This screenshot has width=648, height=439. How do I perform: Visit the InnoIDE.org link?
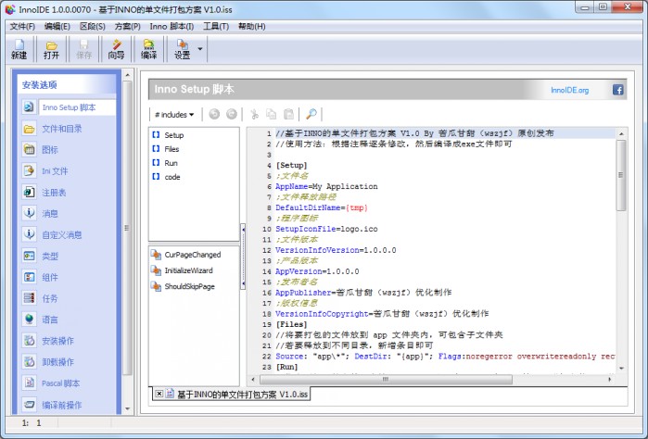point(569,90)
